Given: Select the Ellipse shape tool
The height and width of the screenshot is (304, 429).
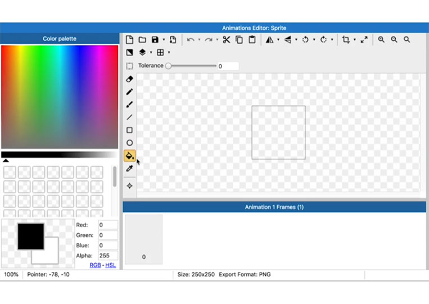Looking at the screenshot, I should coord(129,143).
